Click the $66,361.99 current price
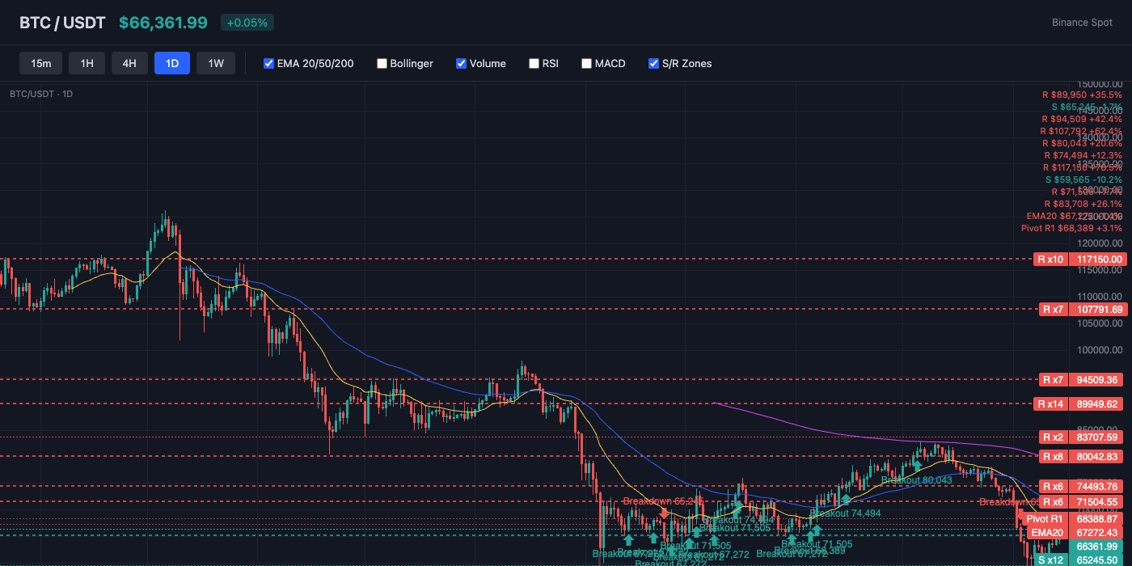Screen dimensions: 1132x566 pyautogui.click(x=163, y=23)
